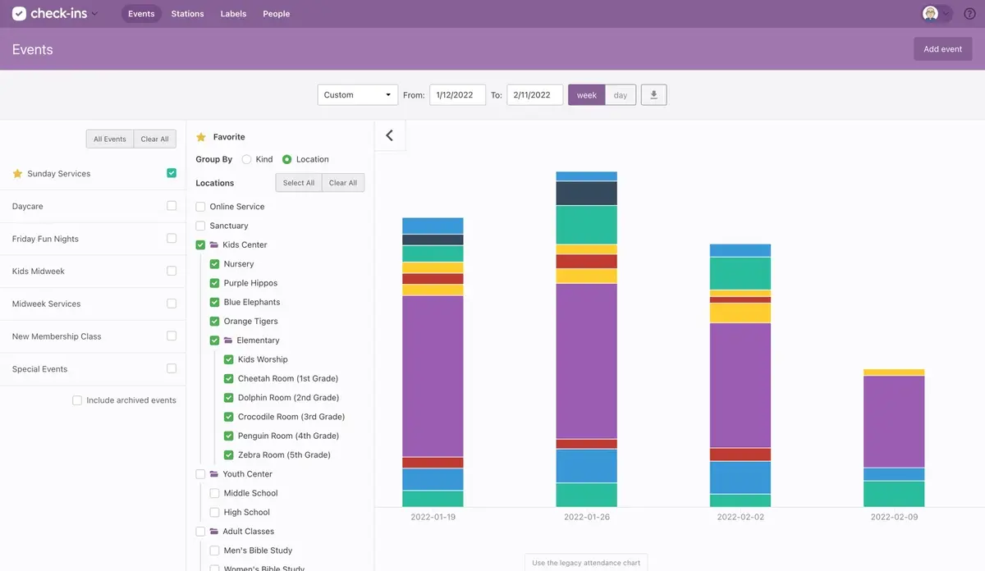Viewport: 985px width, 571px height.
Task: Click the user profile avatar
Action: [x=930, y=14]
